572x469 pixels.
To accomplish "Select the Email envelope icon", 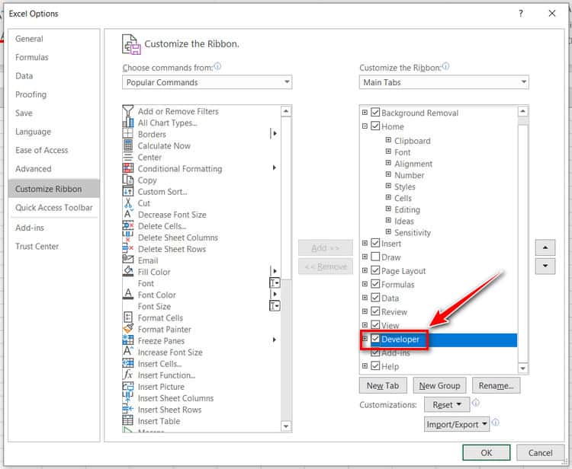I will 128,260.
